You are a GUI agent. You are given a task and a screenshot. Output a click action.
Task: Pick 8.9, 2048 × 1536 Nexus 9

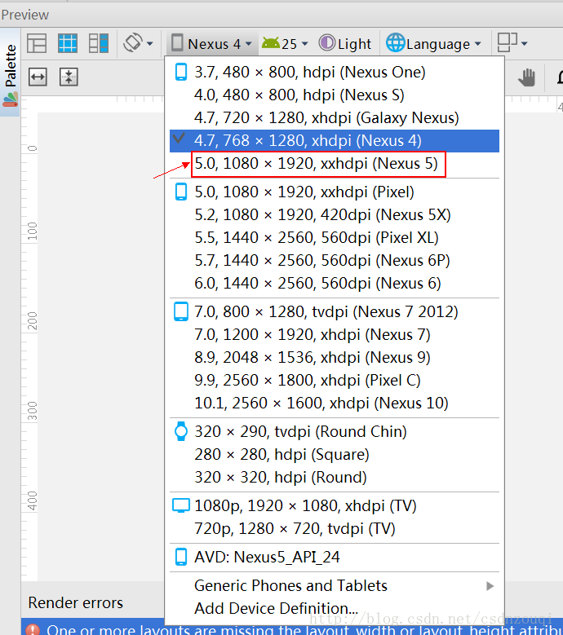point(335,358)
